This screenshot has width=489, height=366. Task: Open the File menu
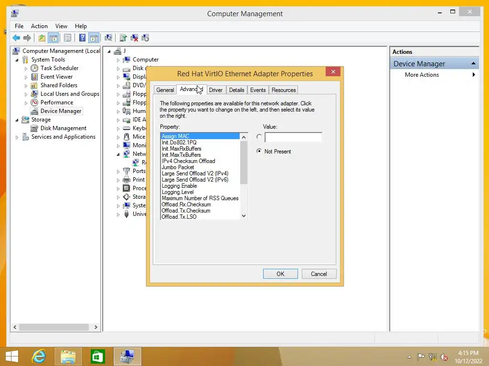(x=19, y=26)
